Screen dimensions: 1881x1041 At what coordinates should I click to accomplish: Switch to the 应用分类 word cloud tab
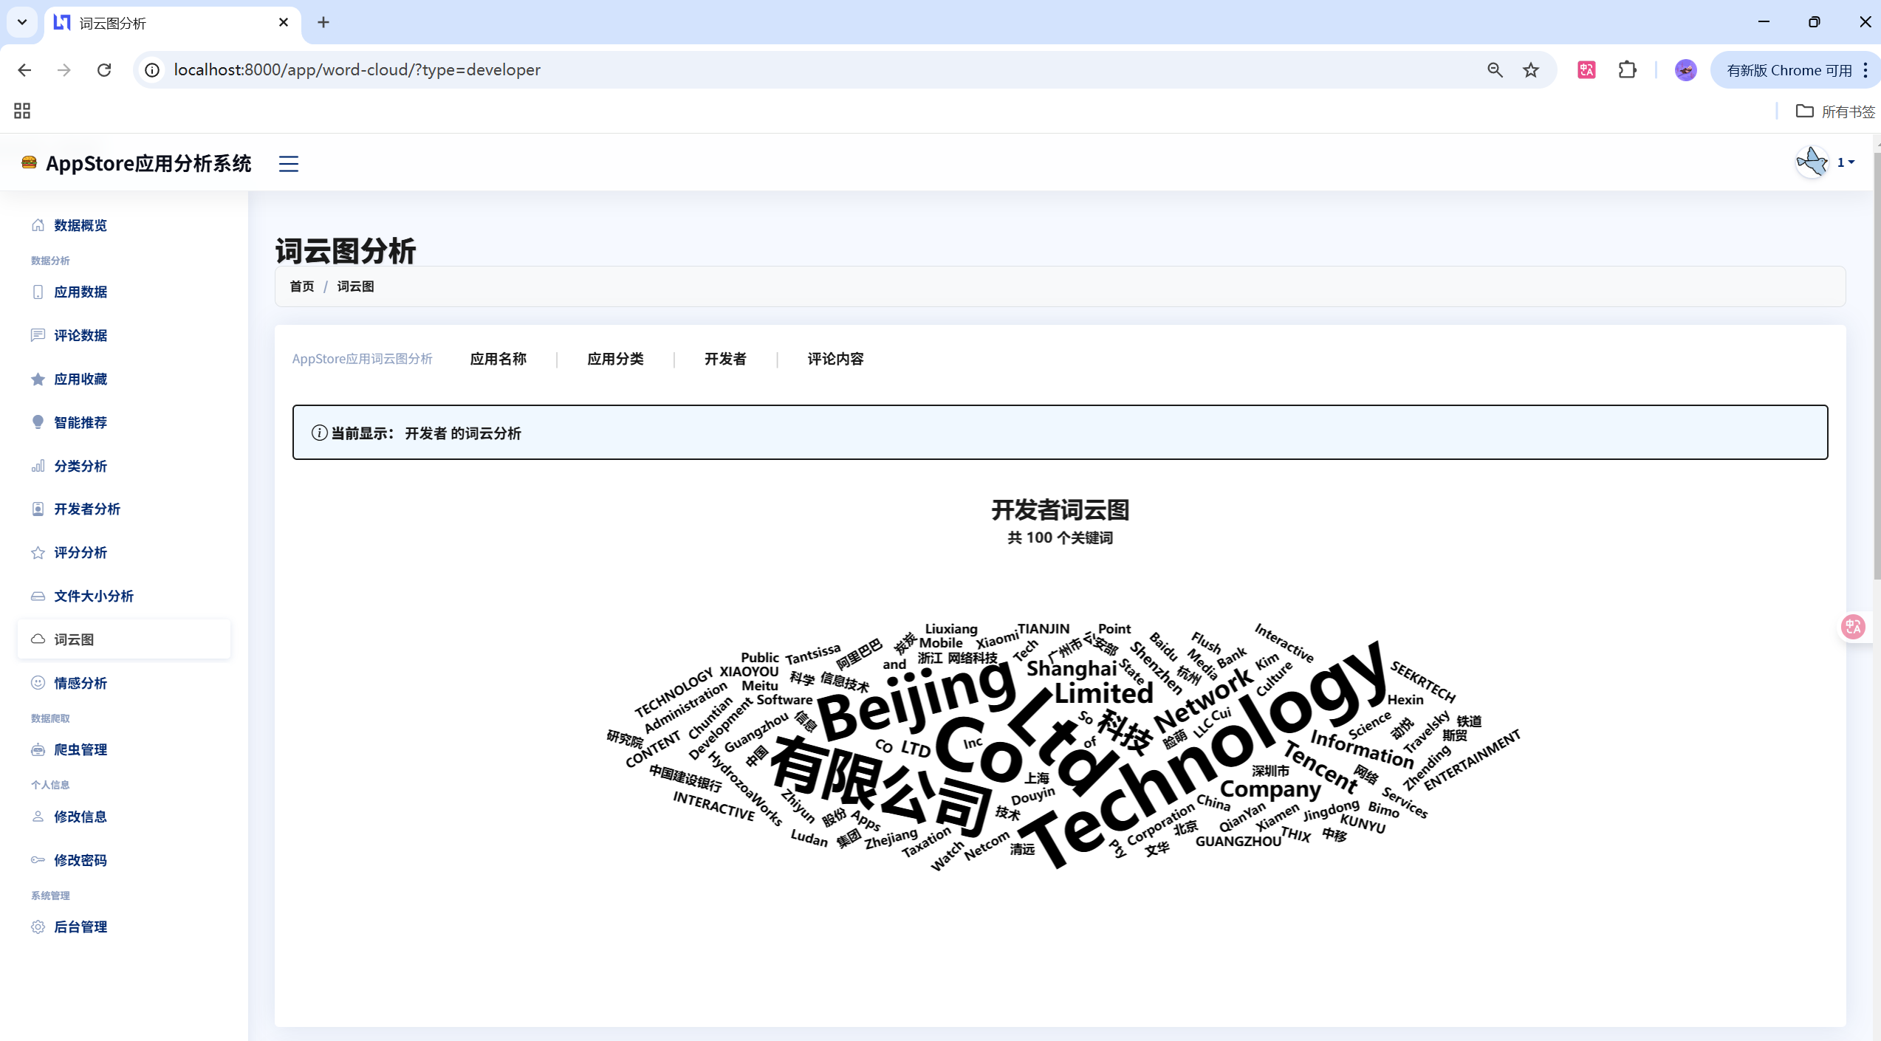click(615, 359)
